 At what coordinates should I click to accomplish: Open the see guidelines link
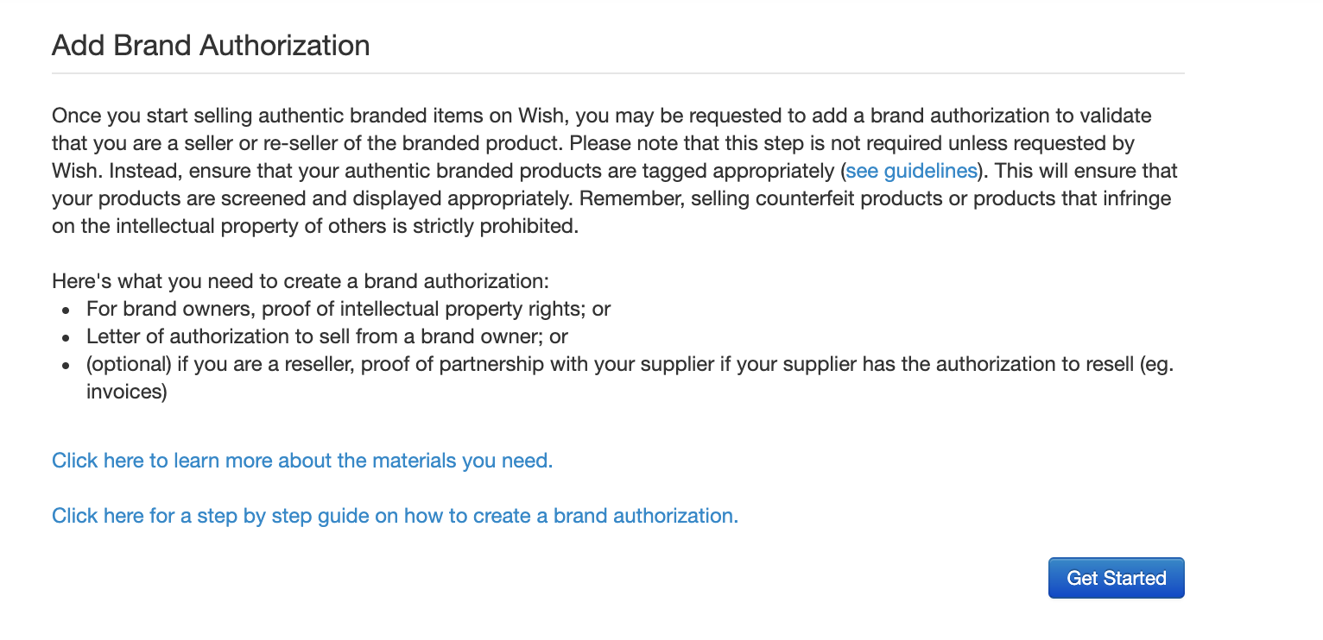[x=911, y=171]
